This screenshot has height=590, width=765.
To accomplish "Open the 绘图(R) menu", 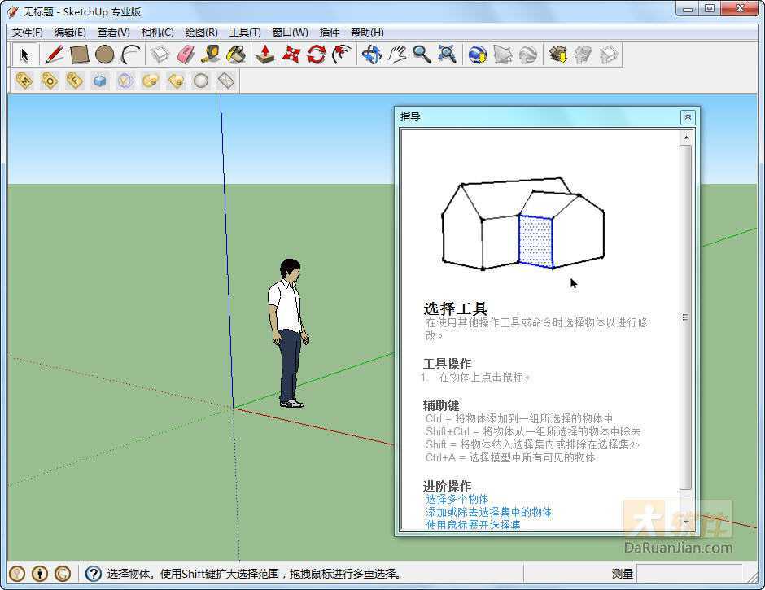I will tap(202, 33).
